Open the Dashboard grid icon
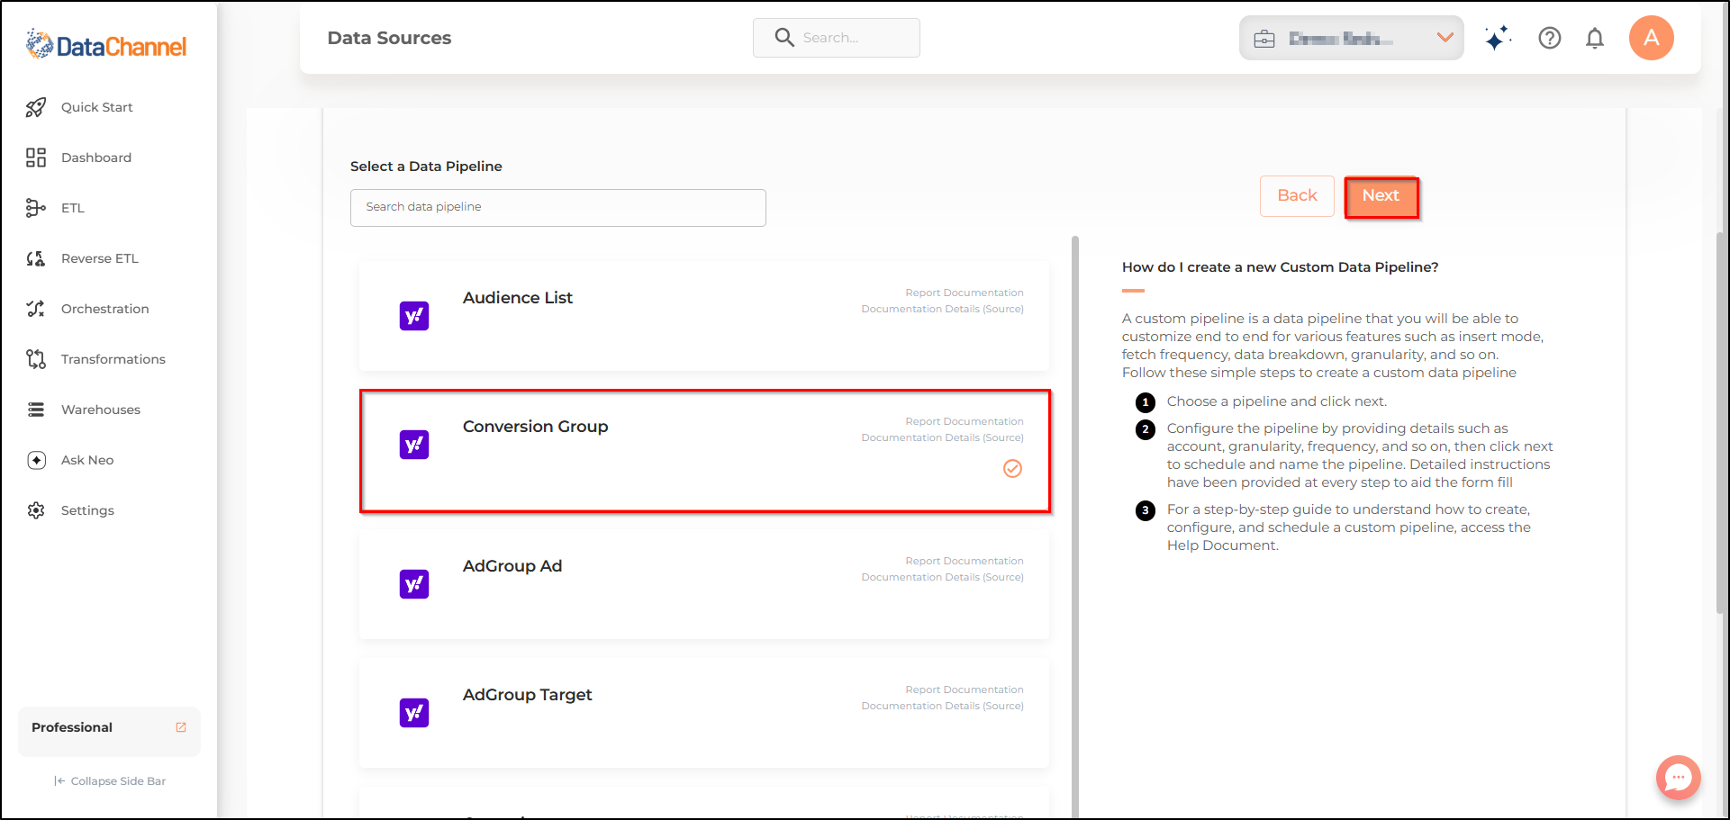The image size is (1730, 820). pos(36,158)
